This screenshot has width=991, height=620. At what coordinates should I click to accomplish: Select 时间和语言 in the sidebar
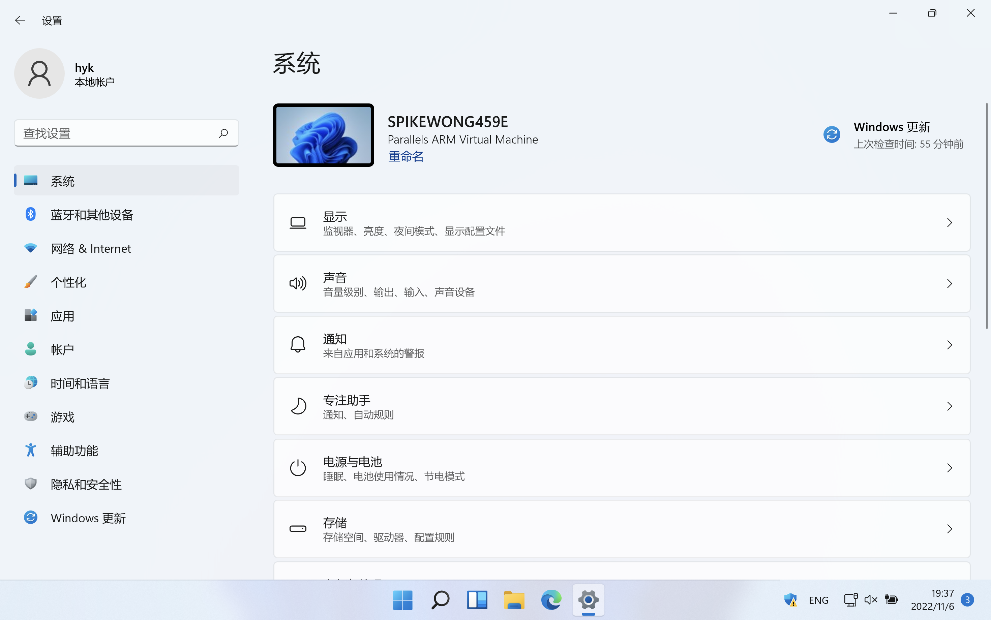click(x=126, y=383)
